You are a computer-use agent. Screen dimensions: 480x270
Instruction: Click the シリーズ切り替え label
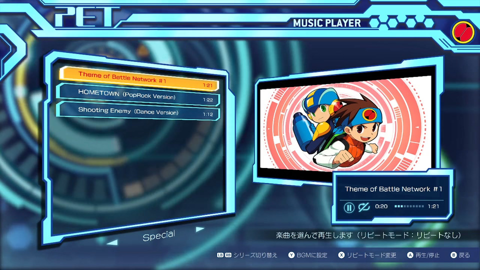point(255,255)
